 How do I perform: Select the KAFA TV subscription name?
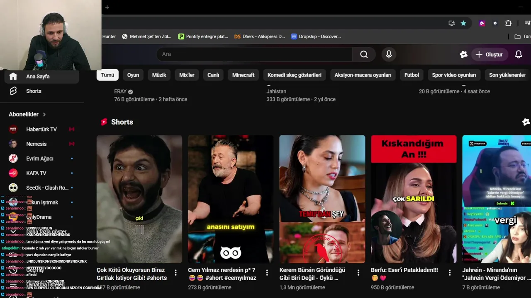[x=36, y=173]
